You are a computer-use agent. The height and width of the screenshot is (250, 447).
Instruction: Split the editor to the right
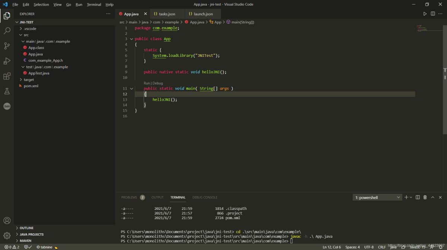pos(433,14)
